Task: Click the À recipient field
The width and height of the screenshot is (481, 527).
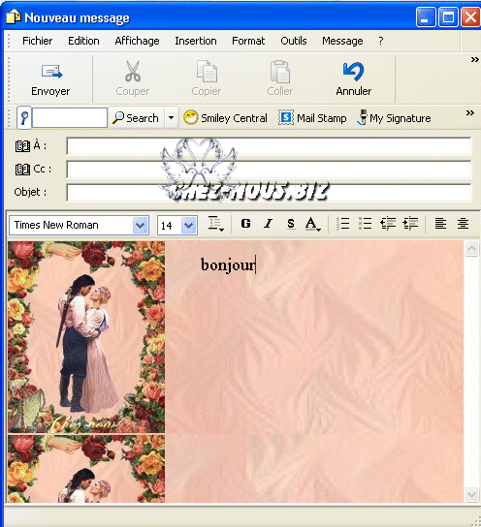Action: 269,146
